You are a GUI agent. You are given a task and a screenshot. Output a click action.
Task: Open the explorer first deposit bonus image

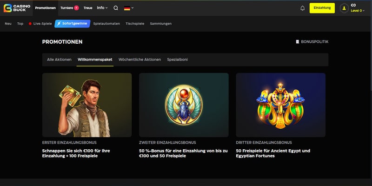tap(87, 105)
